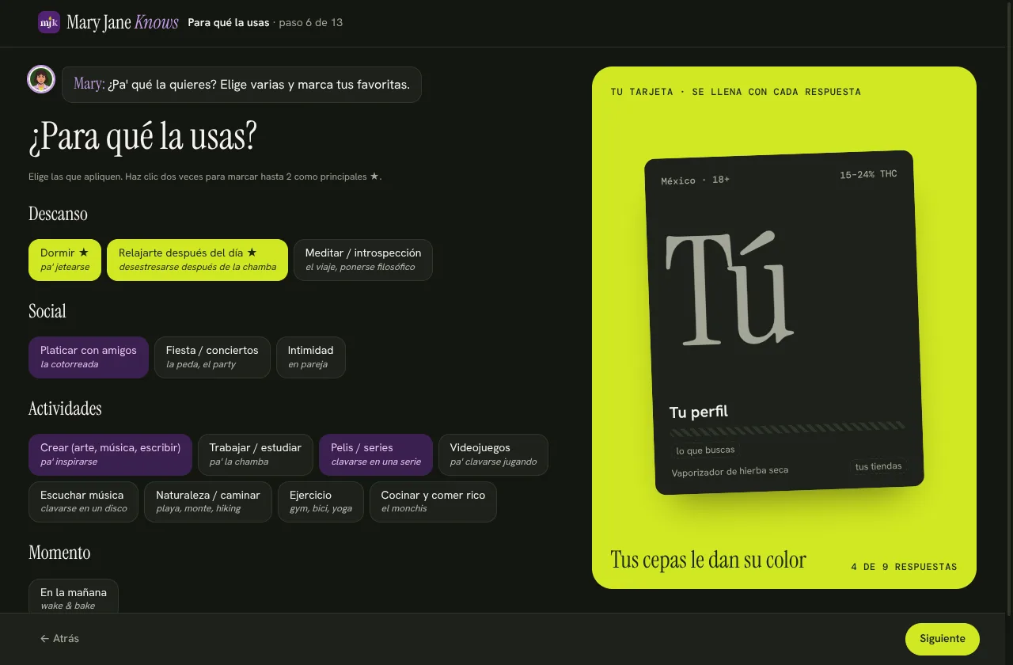1013x665 pixels.
Task: Click the mjk purple logo icon
Action: [x=49, y=22]
